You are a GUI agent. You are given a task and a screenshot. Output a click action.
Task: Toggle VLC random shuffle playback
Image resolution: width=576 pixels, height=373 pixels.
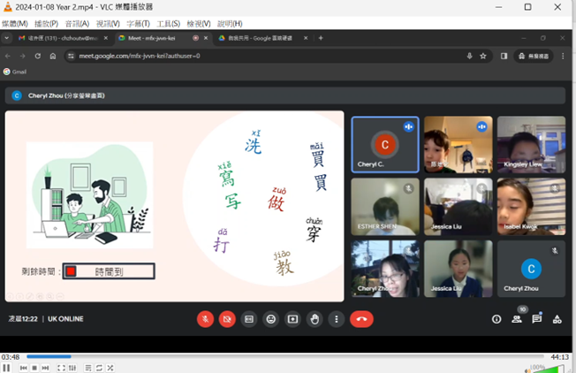coord(110,368)
